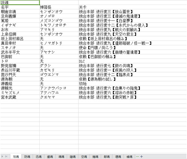187x159 pixels.
Task: Click the cell 野見宿禰
Action: coord(20,65)
